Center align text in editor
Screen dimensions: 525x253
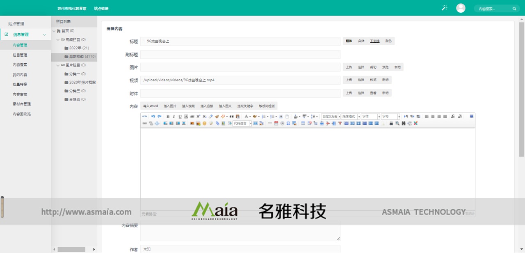[433, 117]
